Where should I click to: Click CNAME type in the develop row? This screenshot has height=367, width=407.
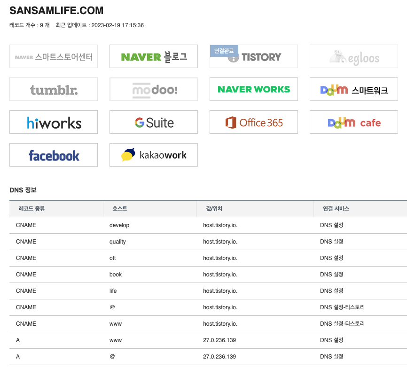click(26, 225)
